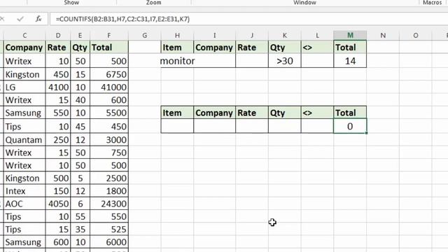The height and width of the screenshot is (252, 448).
Task: Click Qty header in column E
Action: click(x=80, y=48)
